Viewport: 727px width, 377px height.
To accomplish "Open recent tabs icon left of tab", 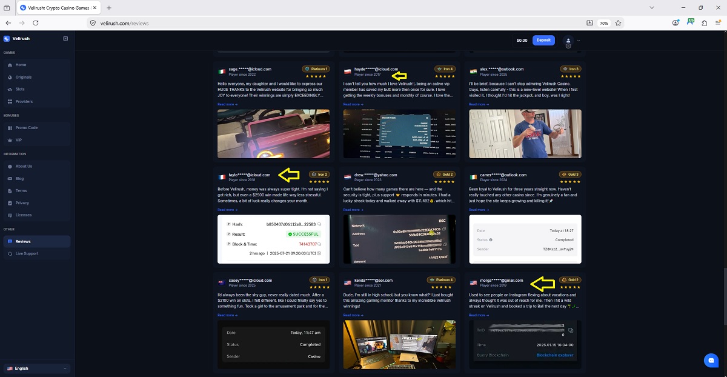I will click(7, 8).
